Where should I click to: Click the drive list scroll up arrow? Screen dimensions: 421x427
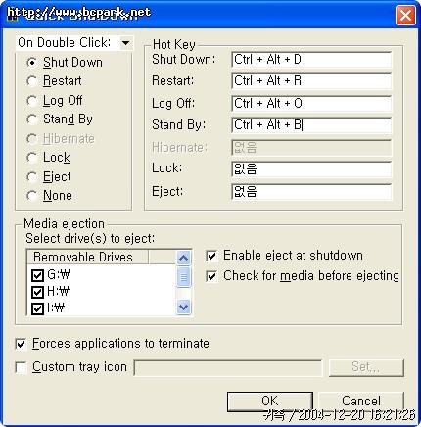[183, 259]
